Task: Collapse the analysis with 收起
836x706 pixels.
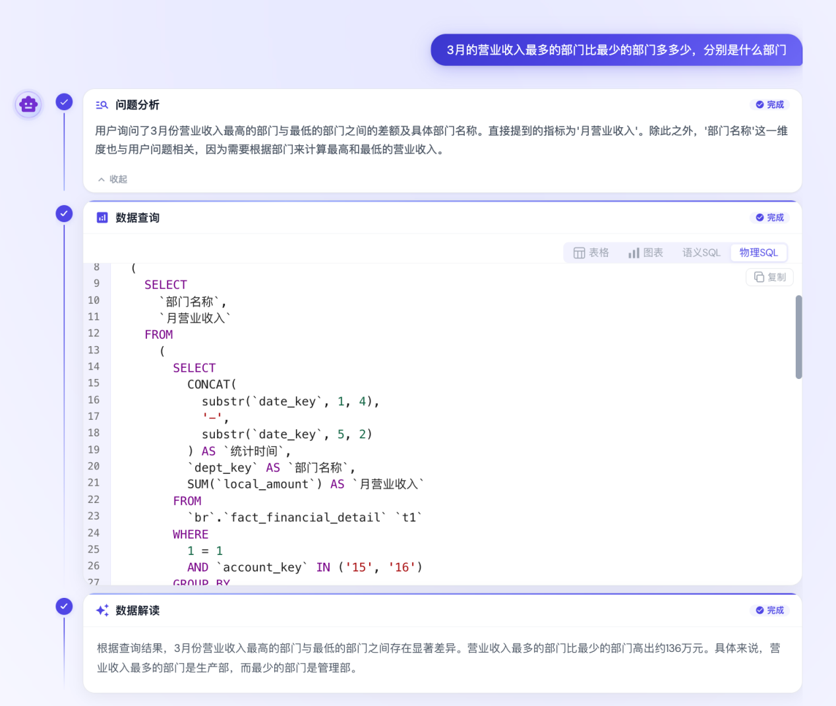Action: coord(113,179)
